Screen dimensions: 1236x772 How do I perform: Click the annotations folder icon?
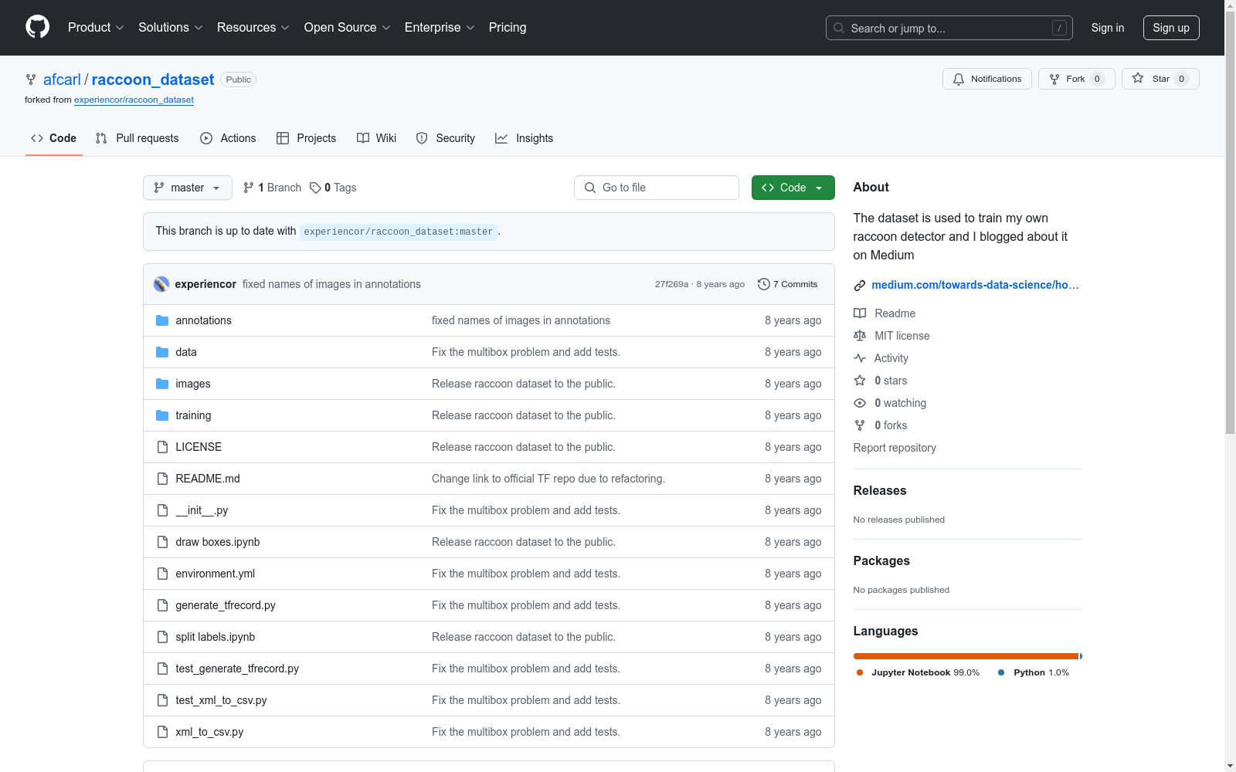(162, 320)
